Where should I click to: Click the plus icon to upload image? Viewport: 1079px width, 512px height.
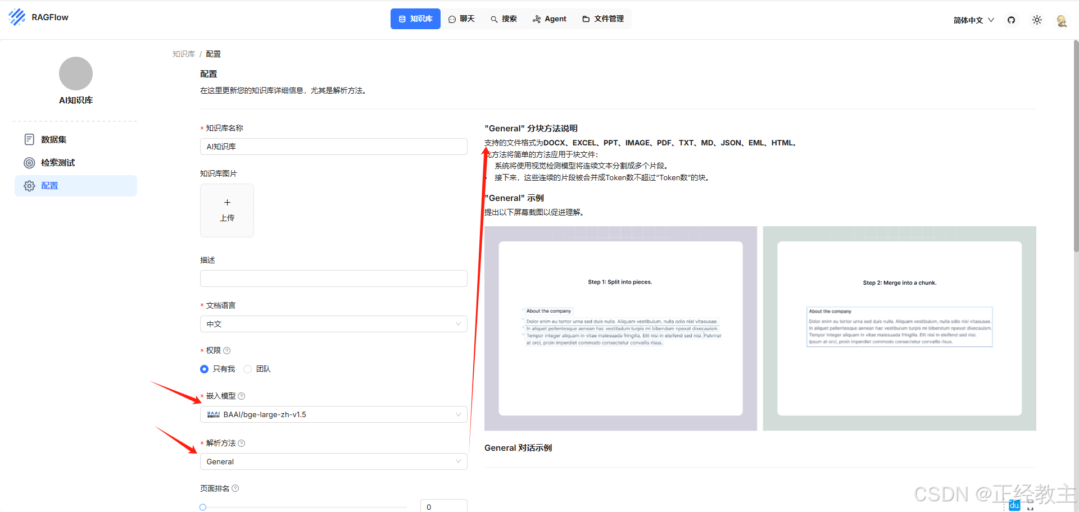[x=227, y=203]
